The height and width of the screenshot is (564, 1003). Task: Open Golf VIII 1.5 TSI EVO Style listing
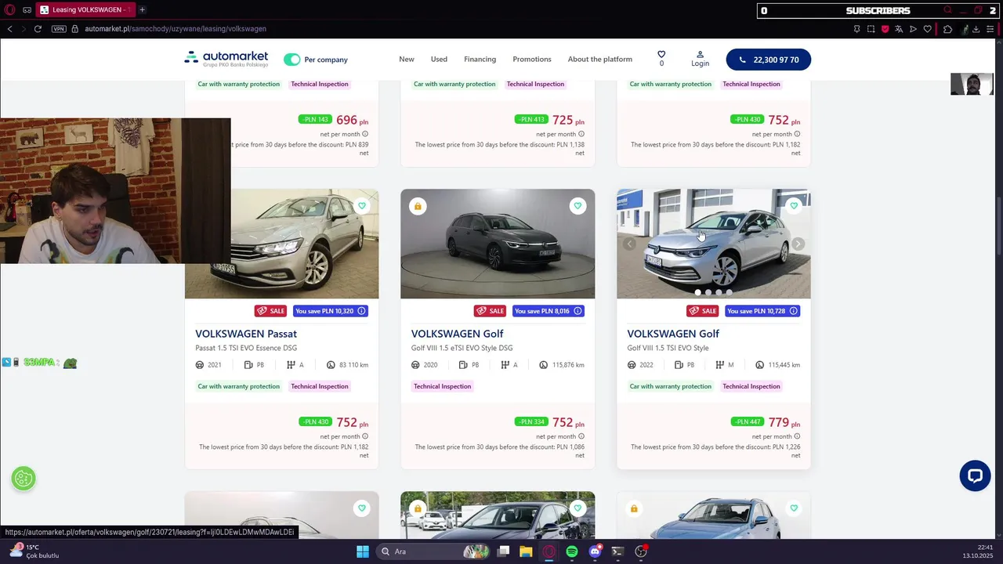[668, 348]
